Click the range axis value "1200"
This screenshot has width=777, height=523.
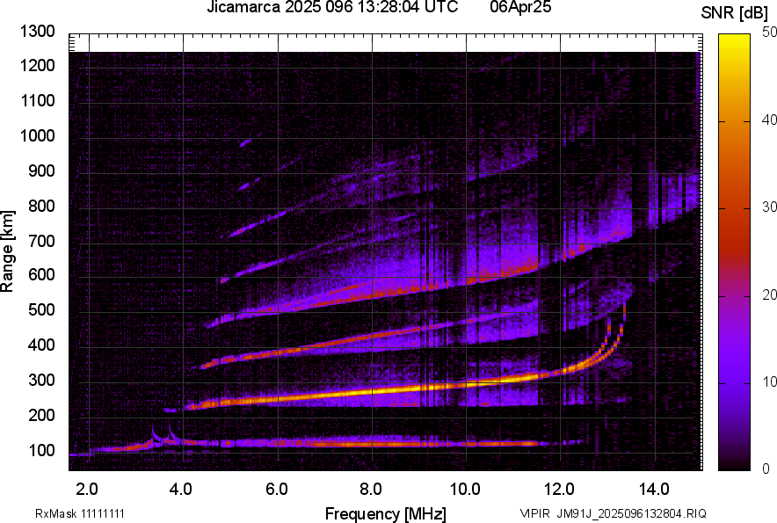(37, 65)
